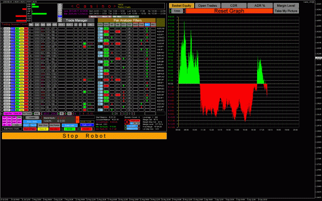Click the red decrement arrow beside value 5
Screen dimensions: 322x201
tap(122, 114)
